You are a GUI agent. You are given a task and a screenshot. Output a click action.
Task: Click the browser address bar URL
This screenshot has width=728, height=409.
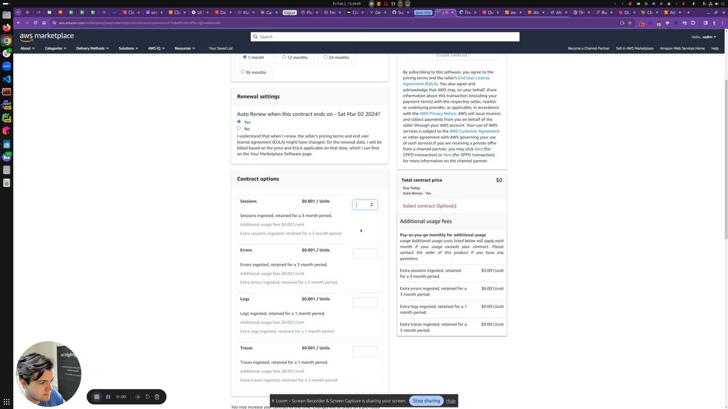coord(139,23)
